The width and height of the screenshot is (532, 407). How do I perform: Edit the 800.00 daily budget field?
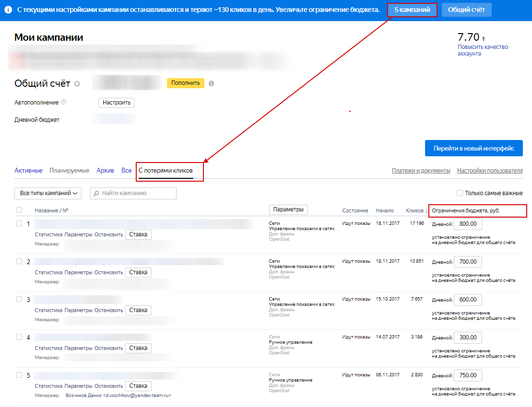[x=468, y=224]
